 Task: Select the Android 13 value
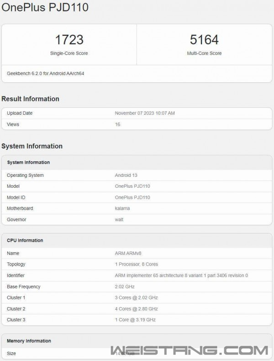pyautogui.click(x=126, y=175)
